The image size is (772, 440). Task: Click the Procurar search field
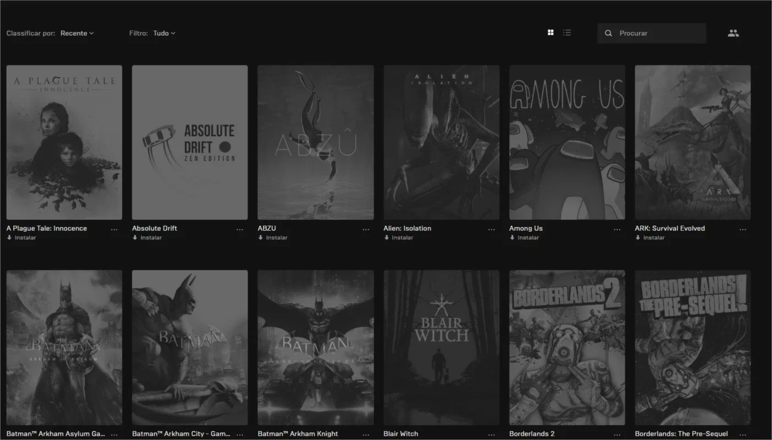click(652, 33)
